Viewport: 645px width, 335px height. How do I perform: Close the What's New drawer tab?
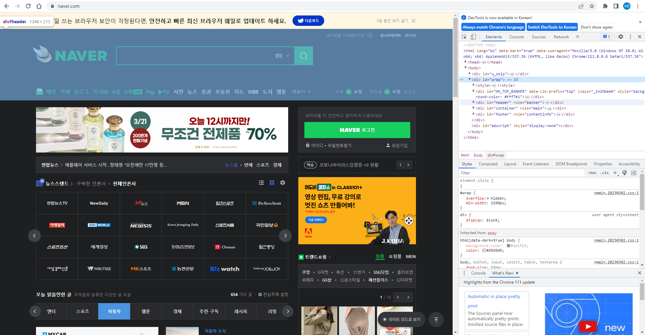point(517,273)
